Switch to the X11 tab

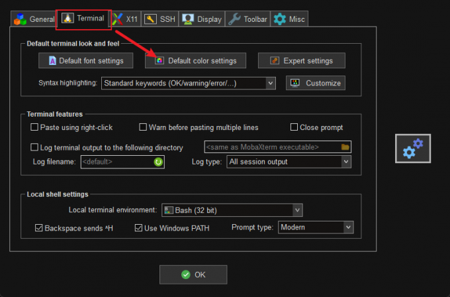(126, 19)
